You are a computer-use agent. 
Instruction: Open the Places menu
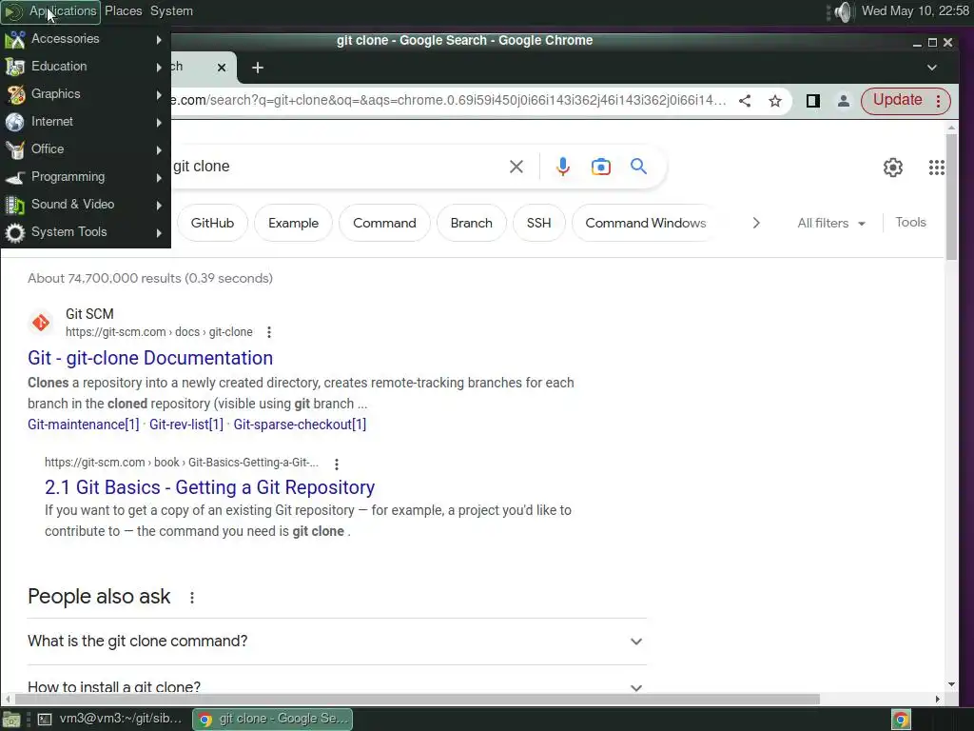(123, 11)
